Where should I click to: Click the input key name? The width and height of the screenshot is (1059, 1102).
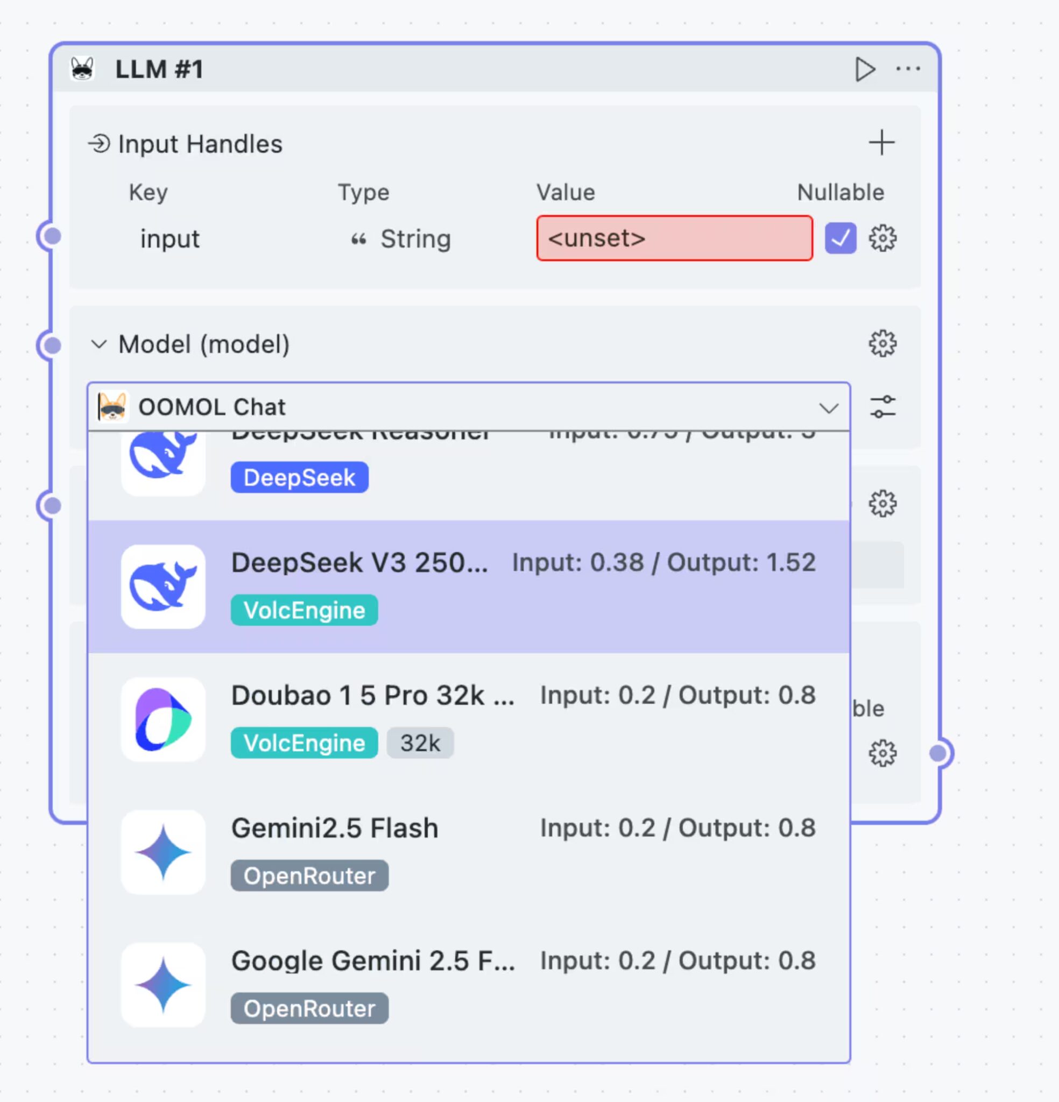[x=170, y=239]
